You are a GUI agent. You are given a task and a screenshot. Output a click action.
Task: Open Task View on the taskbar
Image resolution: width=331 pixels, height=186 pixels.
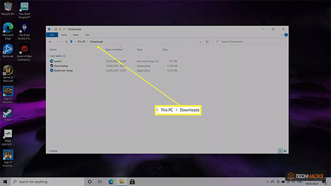[100, 181]
